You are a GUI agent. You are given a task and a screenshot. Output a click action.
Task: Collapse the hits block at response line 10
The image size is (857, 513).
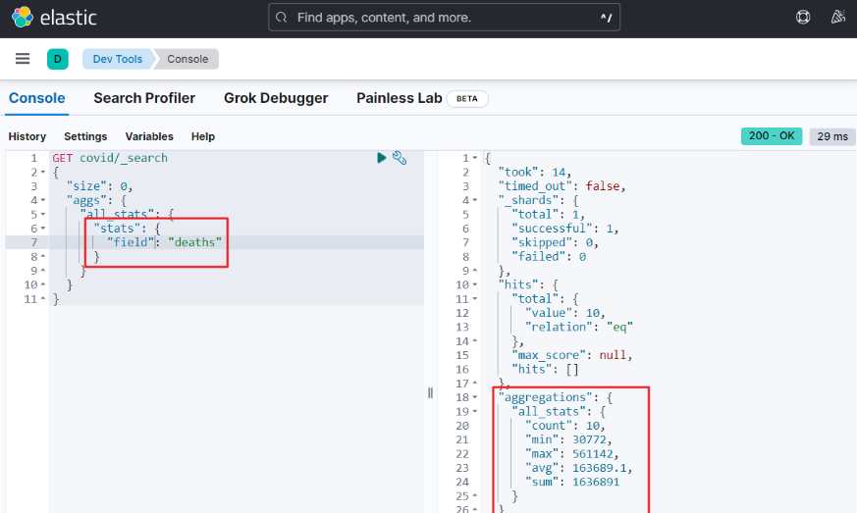(475, 284)
